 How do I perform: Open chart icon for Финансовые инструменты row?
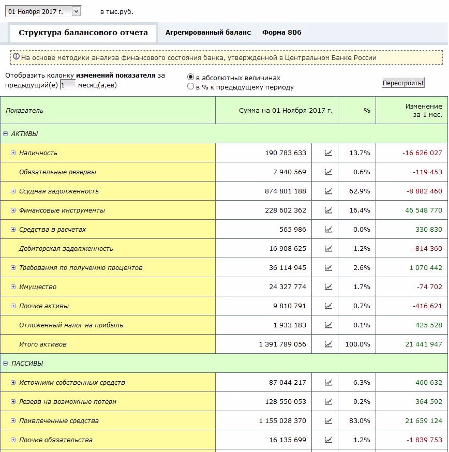pyautogui.click(x=328, y=210)
